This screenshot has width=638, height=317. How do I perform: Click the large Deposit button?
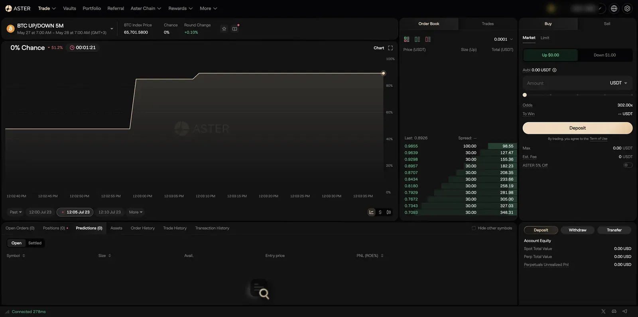pos(577,128)
